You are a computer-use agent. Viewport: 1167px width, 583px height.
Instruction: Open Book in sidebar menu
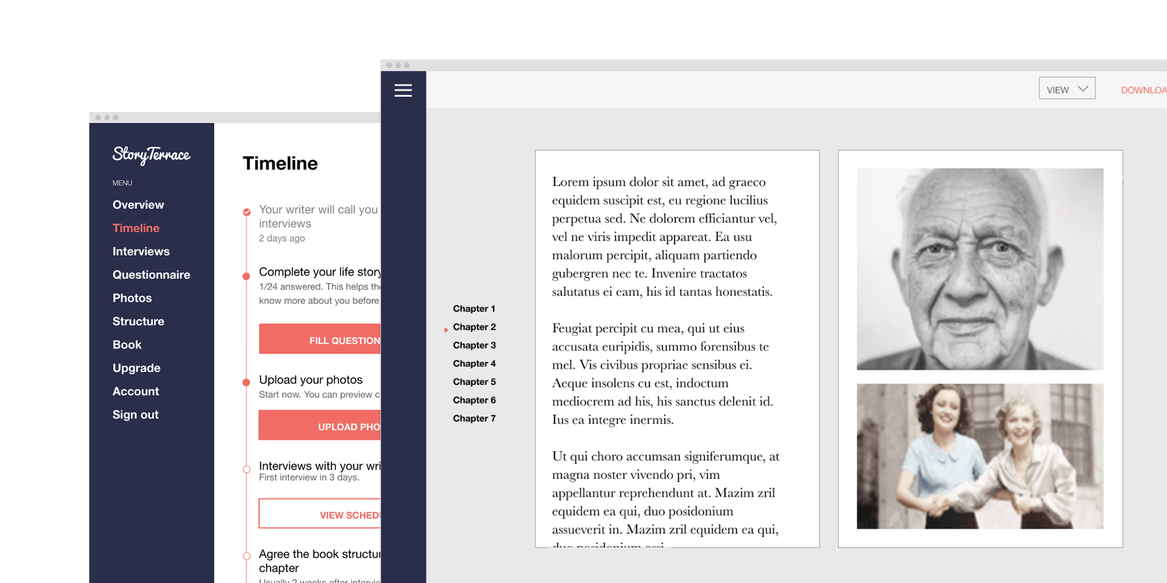click(127, 345)
